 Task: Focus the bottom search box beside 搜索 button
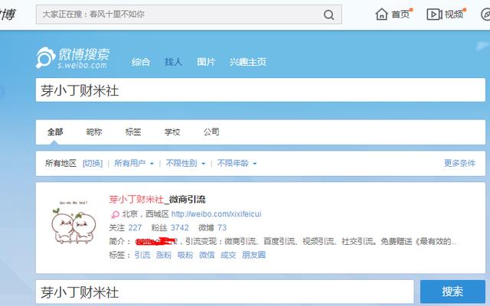(224, 292)
